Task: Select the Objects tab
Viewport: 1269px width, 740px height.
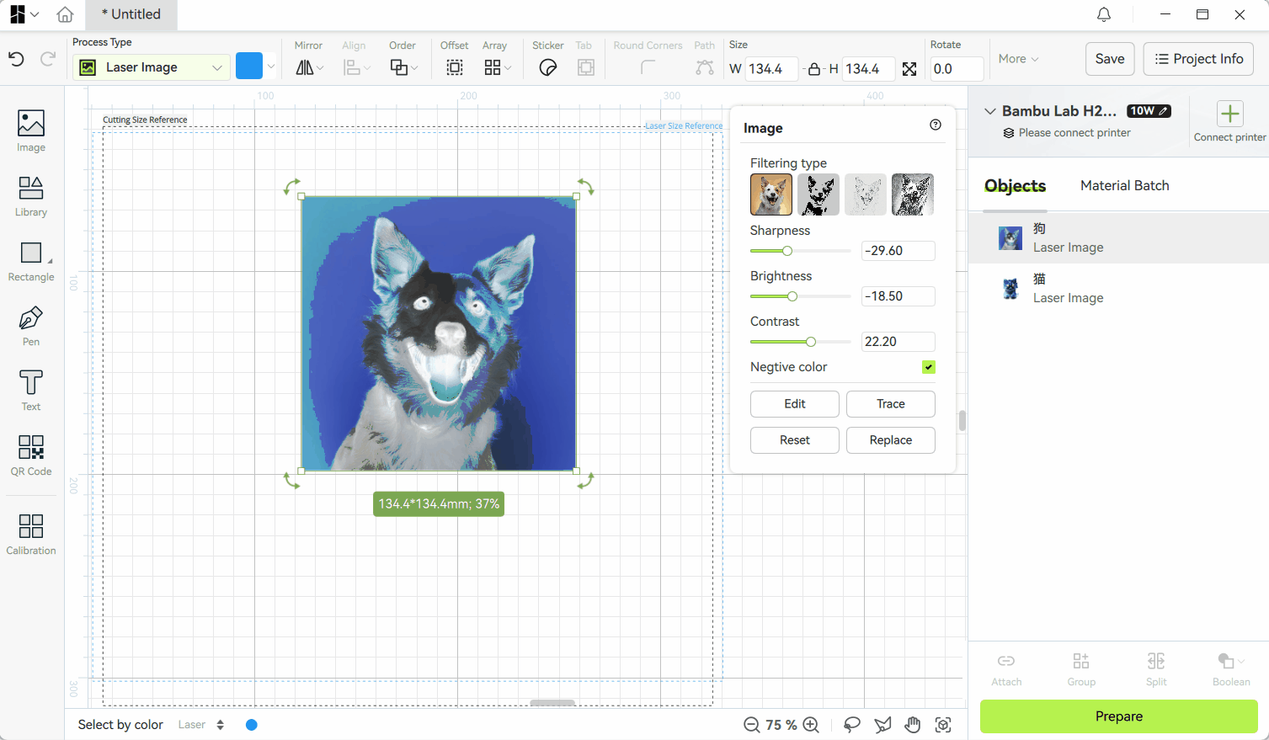Action: pos(1015,186)
